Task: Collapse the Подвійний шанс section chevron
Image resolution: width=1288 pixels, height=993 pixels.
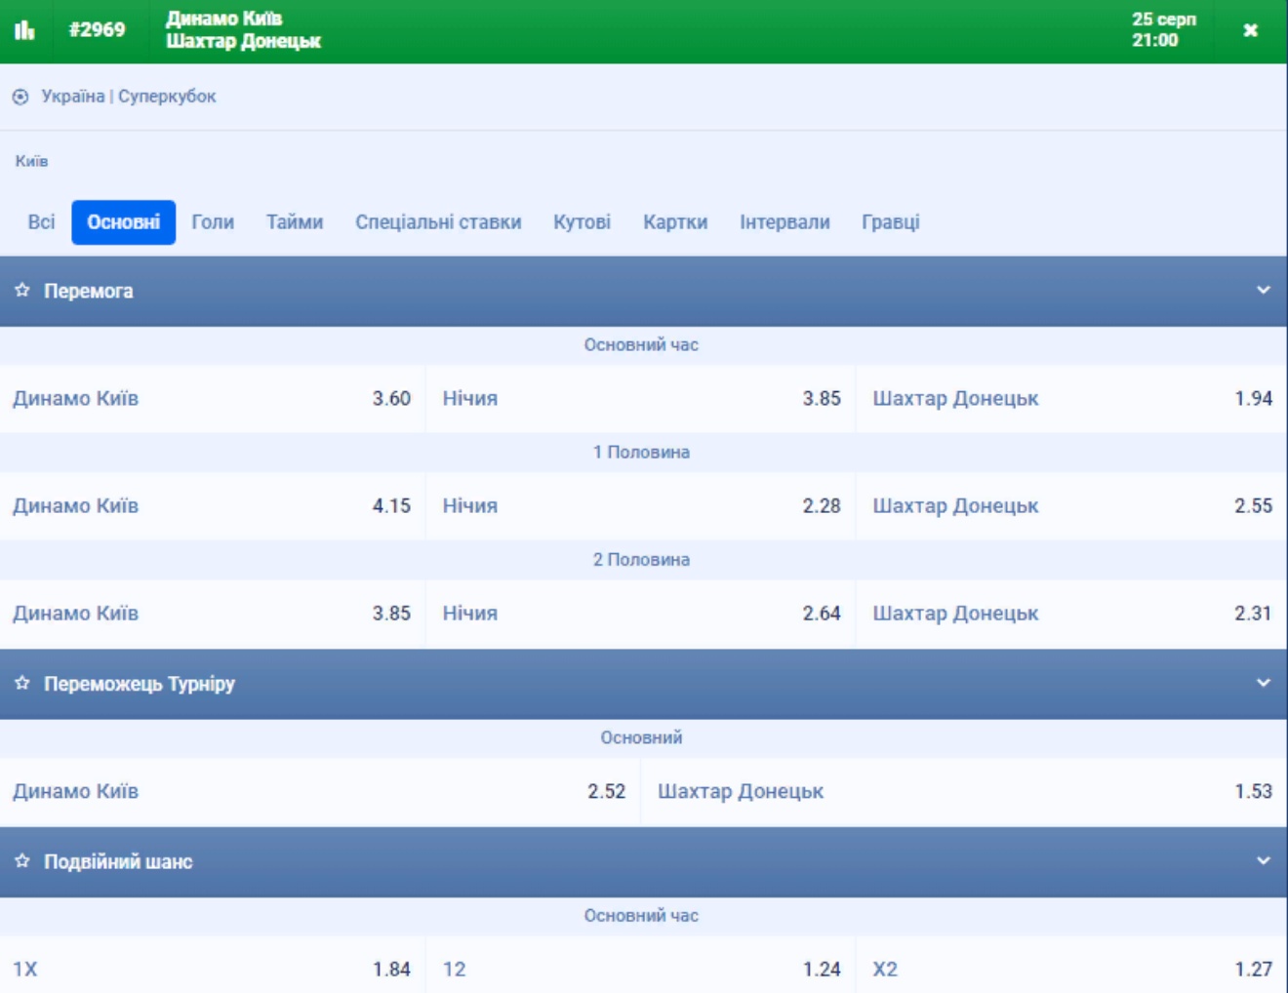Action: [x=1264, y=861]
